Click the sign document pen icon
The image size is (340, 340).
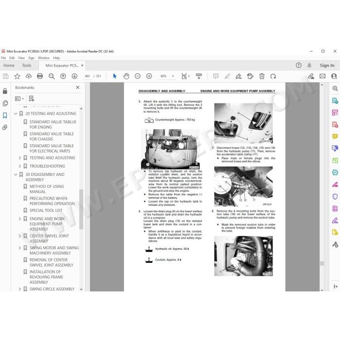(239, 76)
